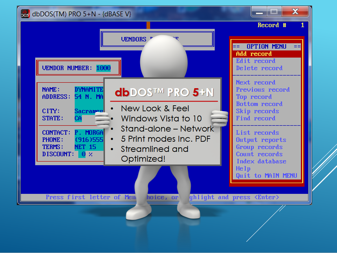Screen dimensions: 337x253
Task: Click the Record # indicator text
Action: tap(281, 25)
